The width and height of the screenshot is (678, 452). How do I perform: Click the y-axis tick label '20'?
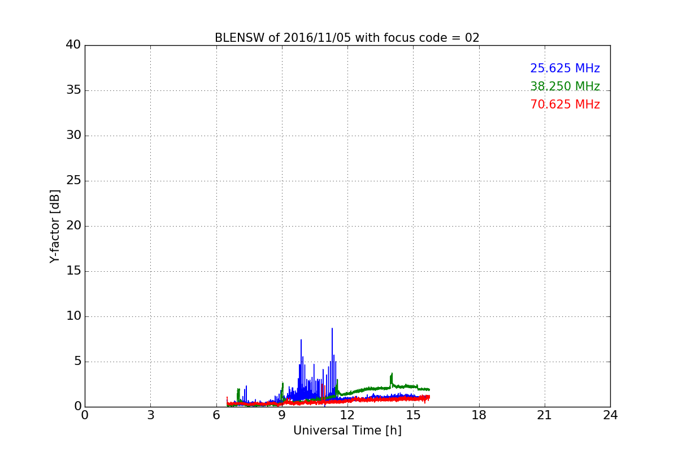(73, 225)
